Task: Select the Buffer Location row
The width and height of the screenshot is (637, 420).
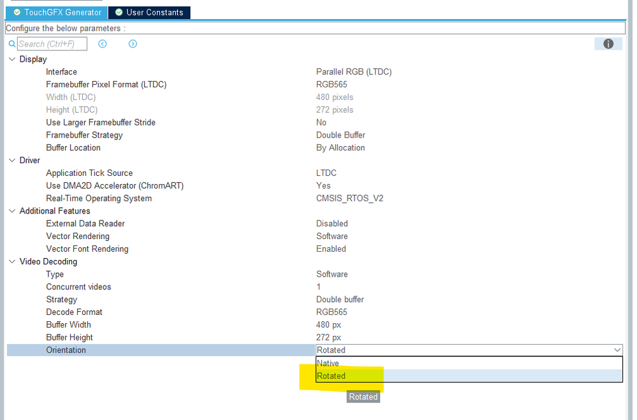Action: coord(73,147)
